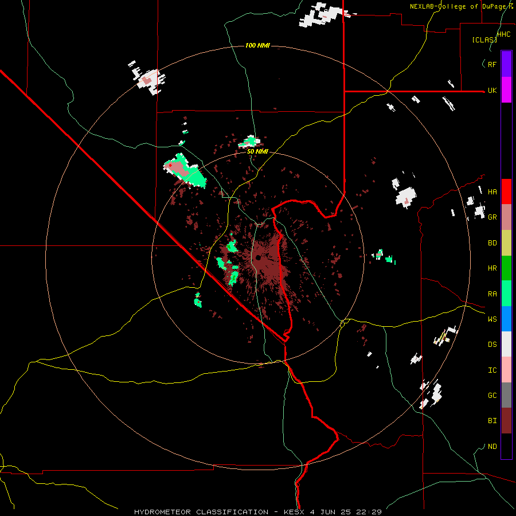This screenshot has height=516, width=516.
Task: Click the GC legend label
Action: (492, 396)
